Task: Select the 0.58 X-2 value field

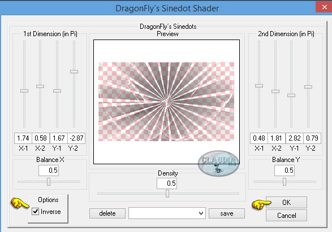Action: [x=41, y=138]
